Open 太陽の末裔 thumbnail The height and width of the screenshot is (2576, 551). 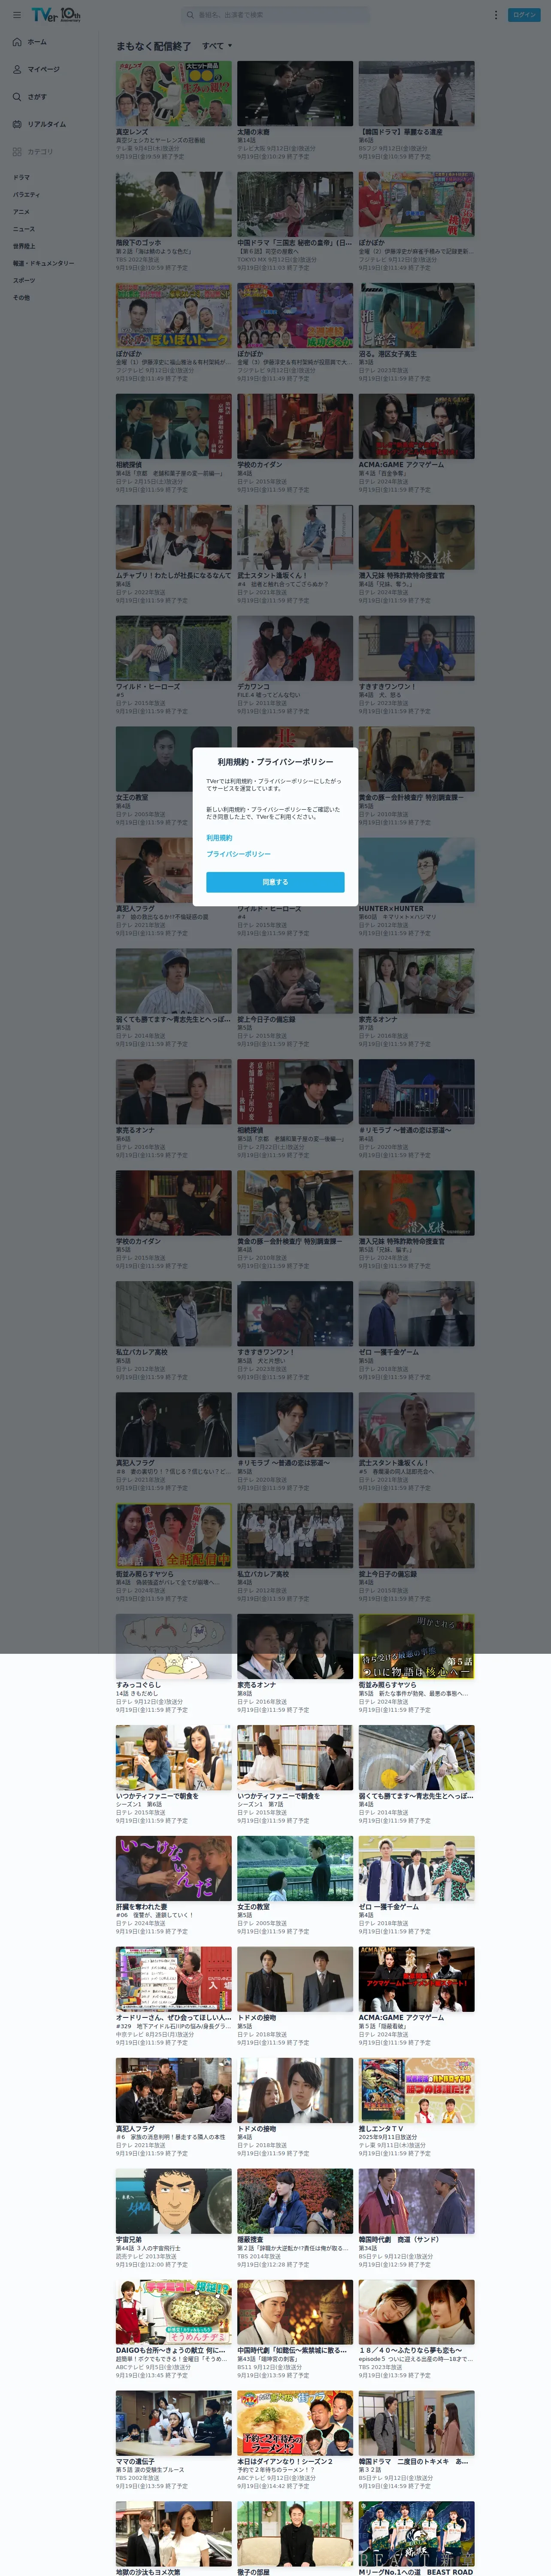295,93
